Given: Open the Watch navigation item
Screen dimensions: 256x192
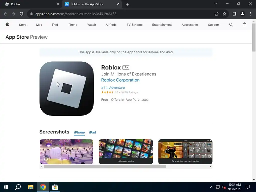Looking at the screenshot, I should pyautogui.click(x=91, y=25).
